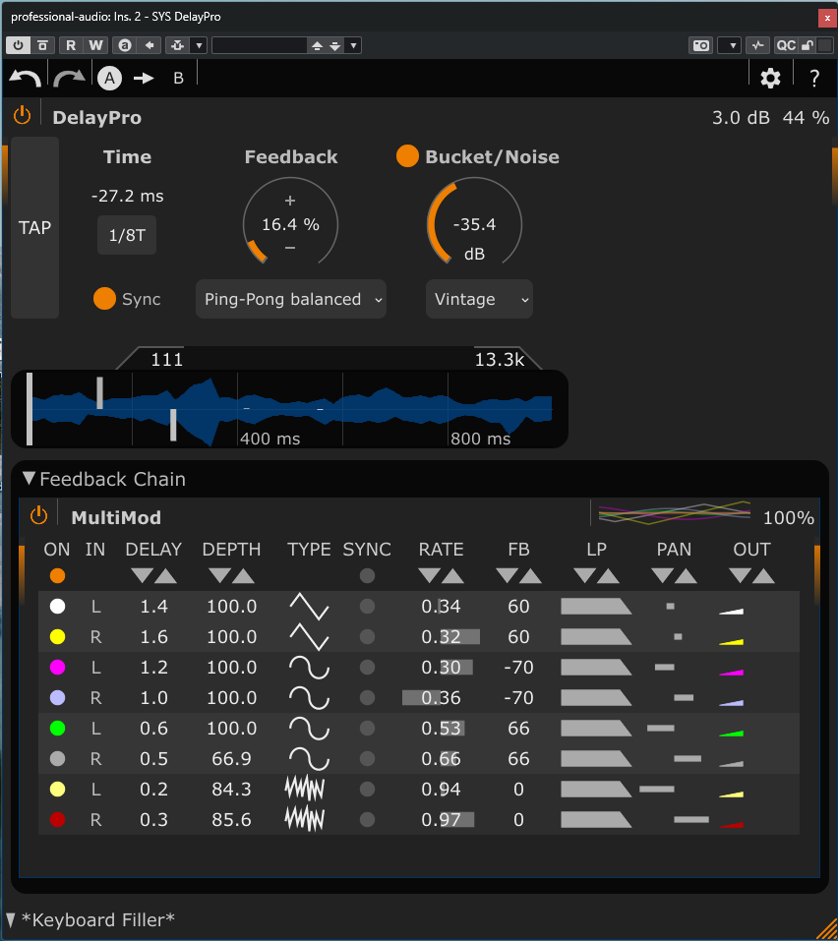Expand the Keyboard Filler section
This screenshot has width=838, height=941.
11,919
